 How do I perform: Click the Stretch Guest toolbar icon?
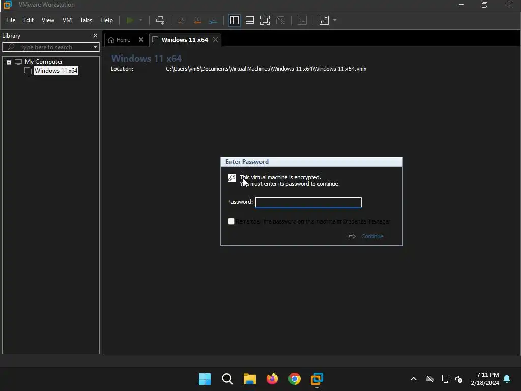coord(324,20)
